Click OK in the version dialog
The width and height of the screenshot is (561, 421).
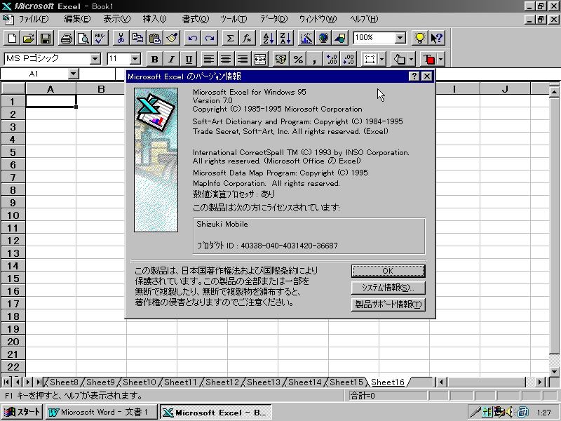[x=388, y=271]
